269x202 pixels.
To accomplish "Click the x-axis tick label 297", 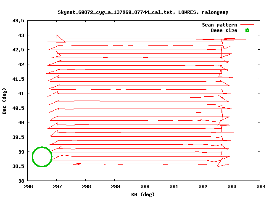I will click(58, 186).
